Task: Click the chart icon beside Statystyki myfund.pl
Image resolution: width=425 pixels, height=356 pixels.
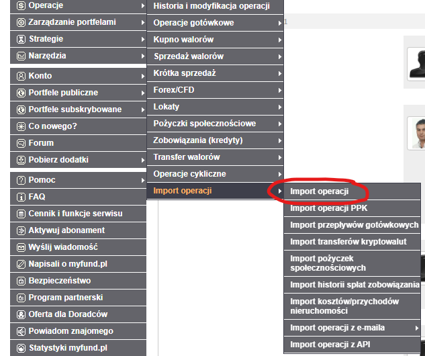Action: tap(21, 349)
